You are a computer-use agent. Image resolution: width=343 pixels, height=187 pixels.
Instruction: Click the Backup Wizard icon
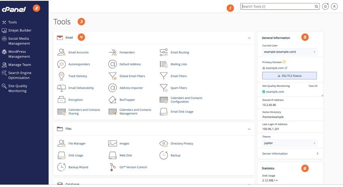click(x=61, y=167)
